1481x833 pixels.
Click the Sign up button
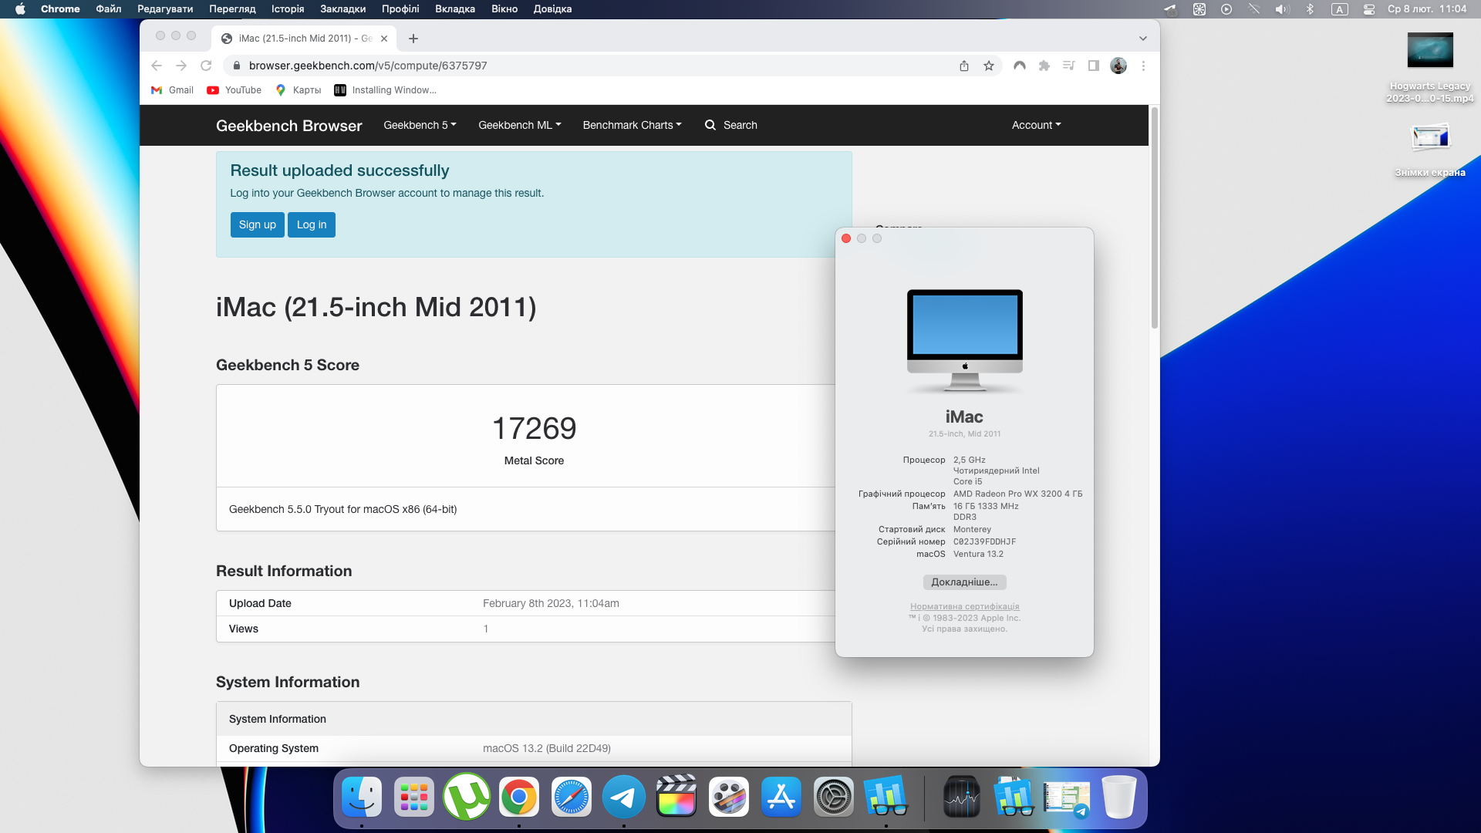(x=257, y=224)
